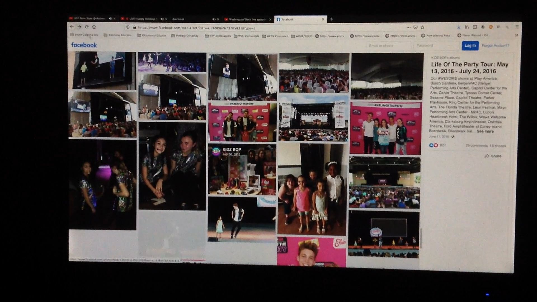Image resolution: width=537 pixels, height=302 pixels.
Task: Click the browser forward arrow
Action: (79, 27)
